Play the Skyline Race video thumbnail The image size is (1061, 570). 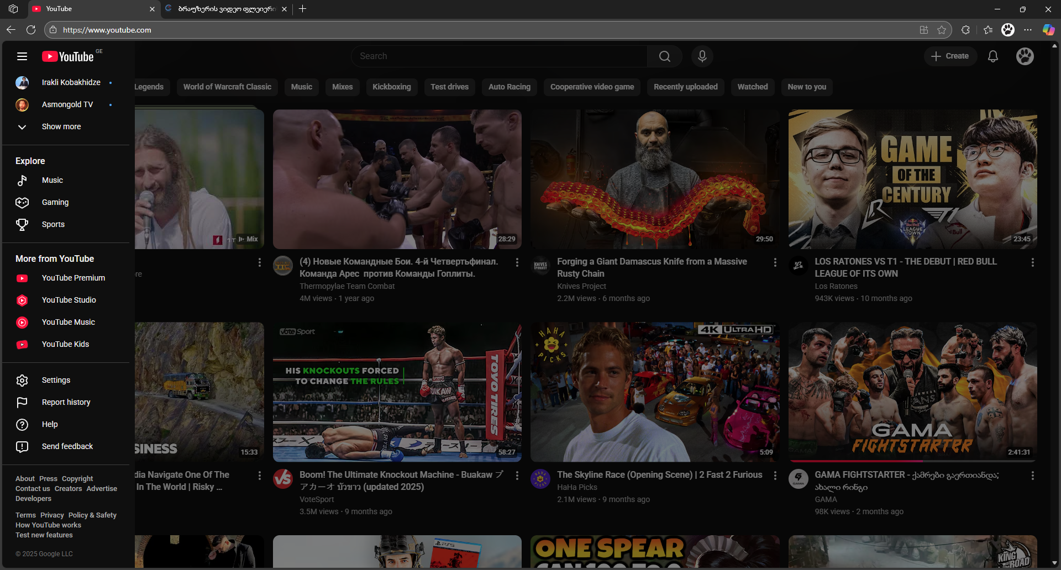point(655,392)
